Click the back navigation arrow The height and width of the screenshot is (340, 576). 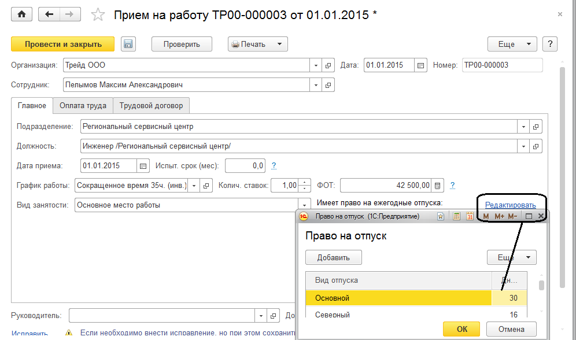tap(49, 14)
